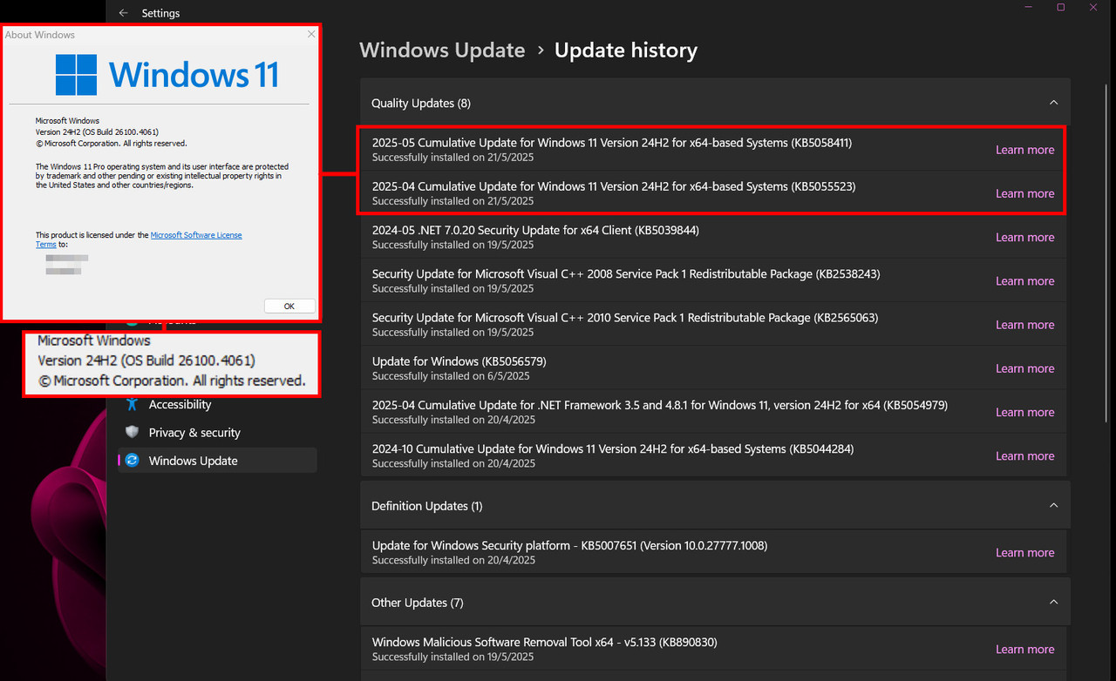Learn more about Visual C++ 2010 update
Screen dimensions: 1116x681
[x=1024, y=325]
